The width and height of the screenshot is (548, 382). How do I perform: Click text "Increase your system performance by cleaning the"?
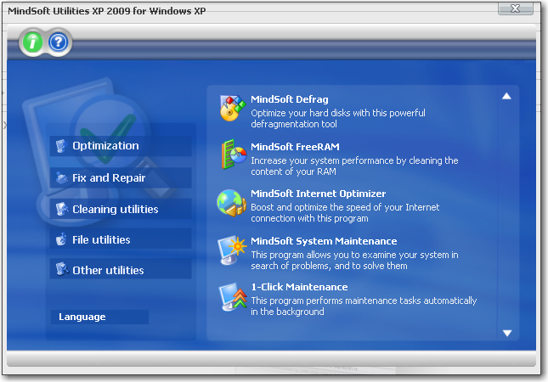(x=354, y=160)
